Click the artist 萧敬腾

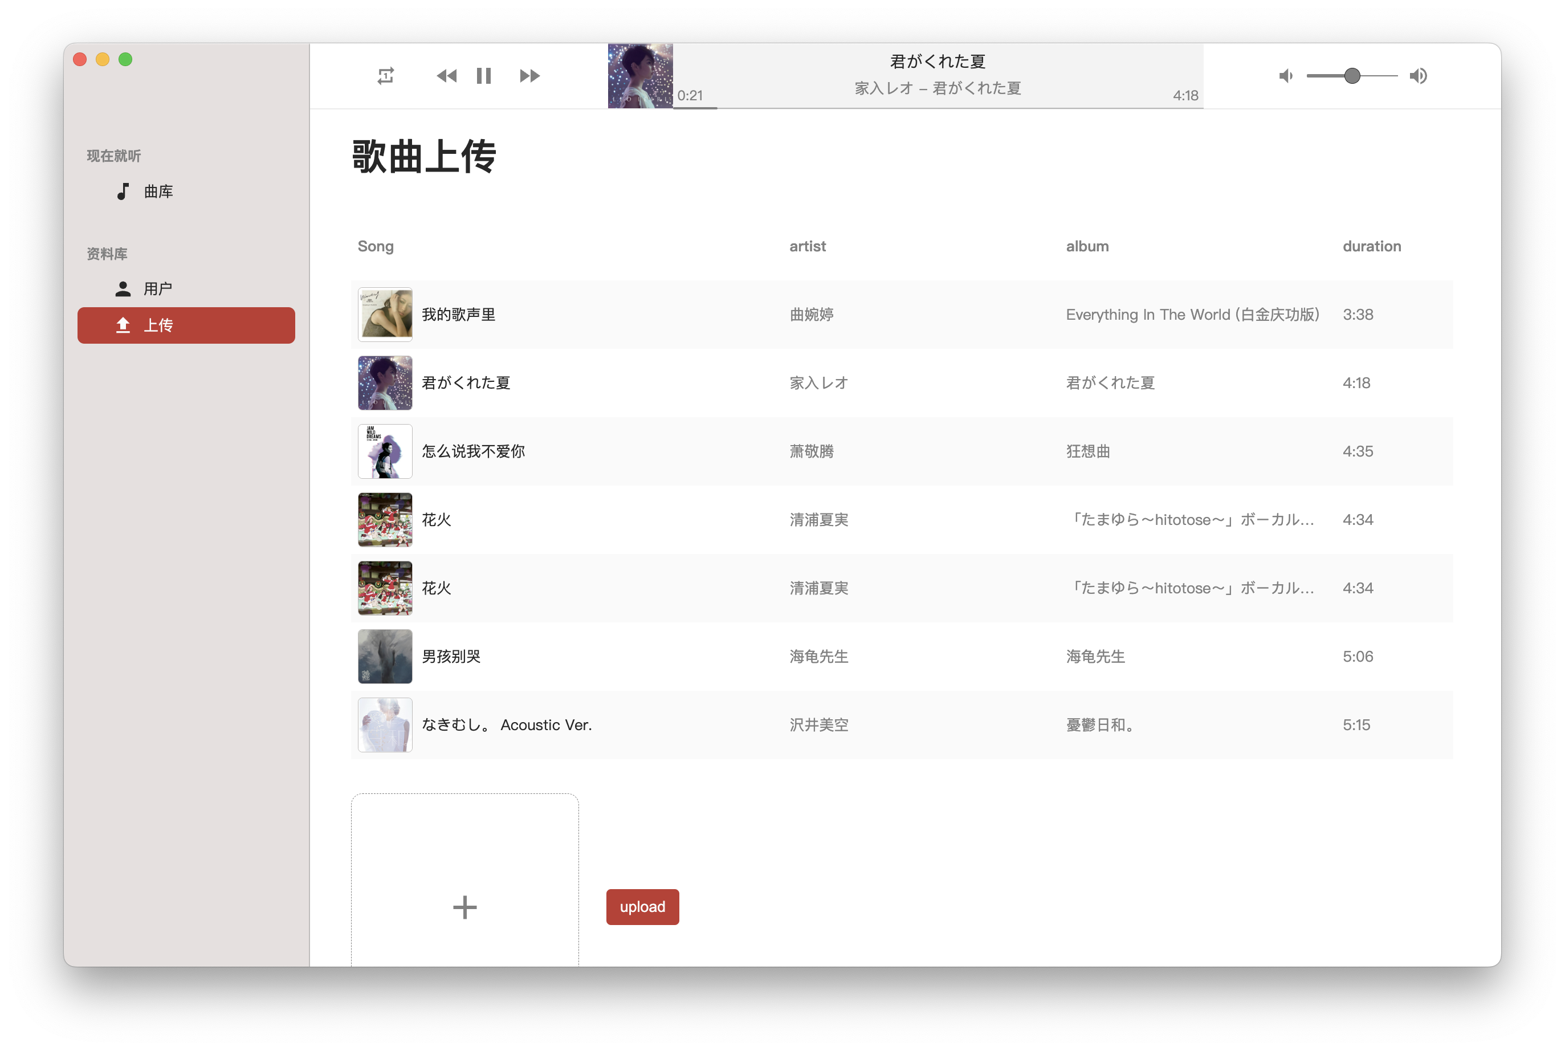click(x=811, y=451)
